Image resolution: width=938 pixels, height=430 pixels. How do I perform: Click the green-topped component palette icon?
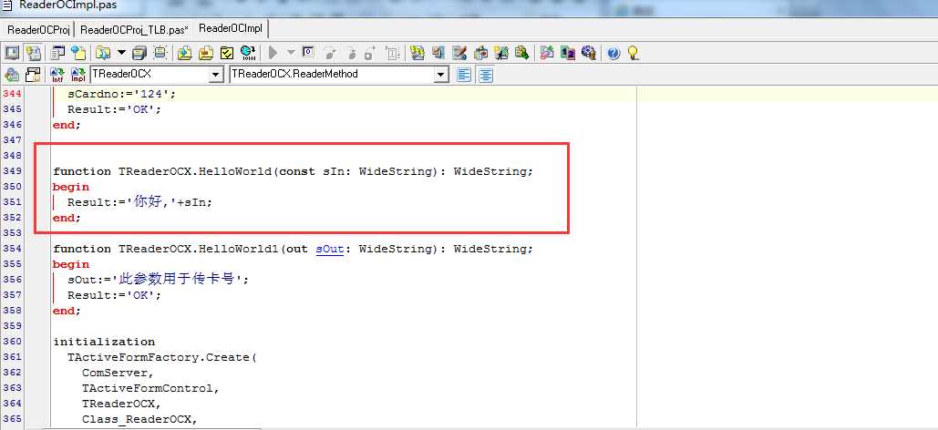(480, 53)
